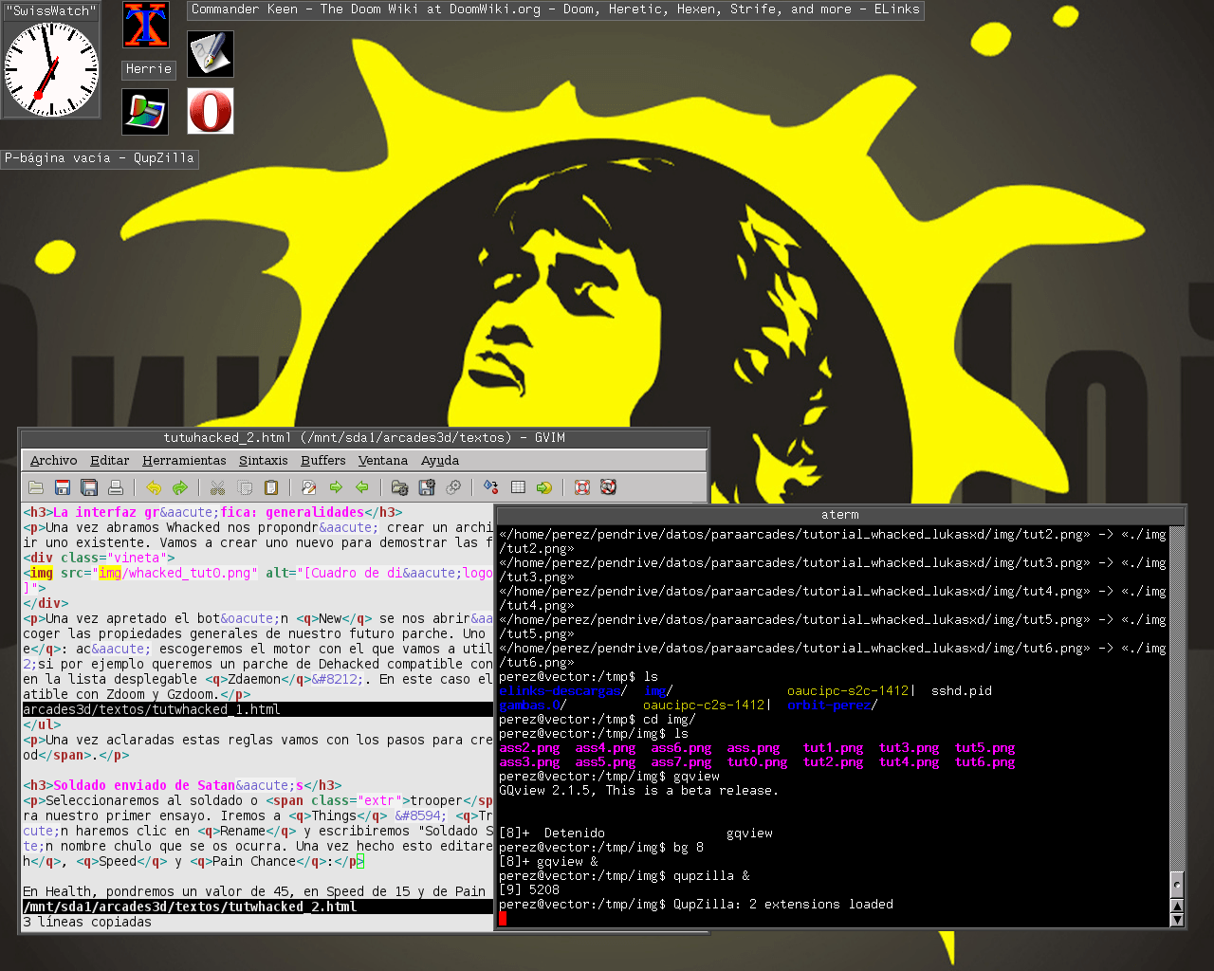Click 'sshd.pid' in the aterm listing

(962, 691)
